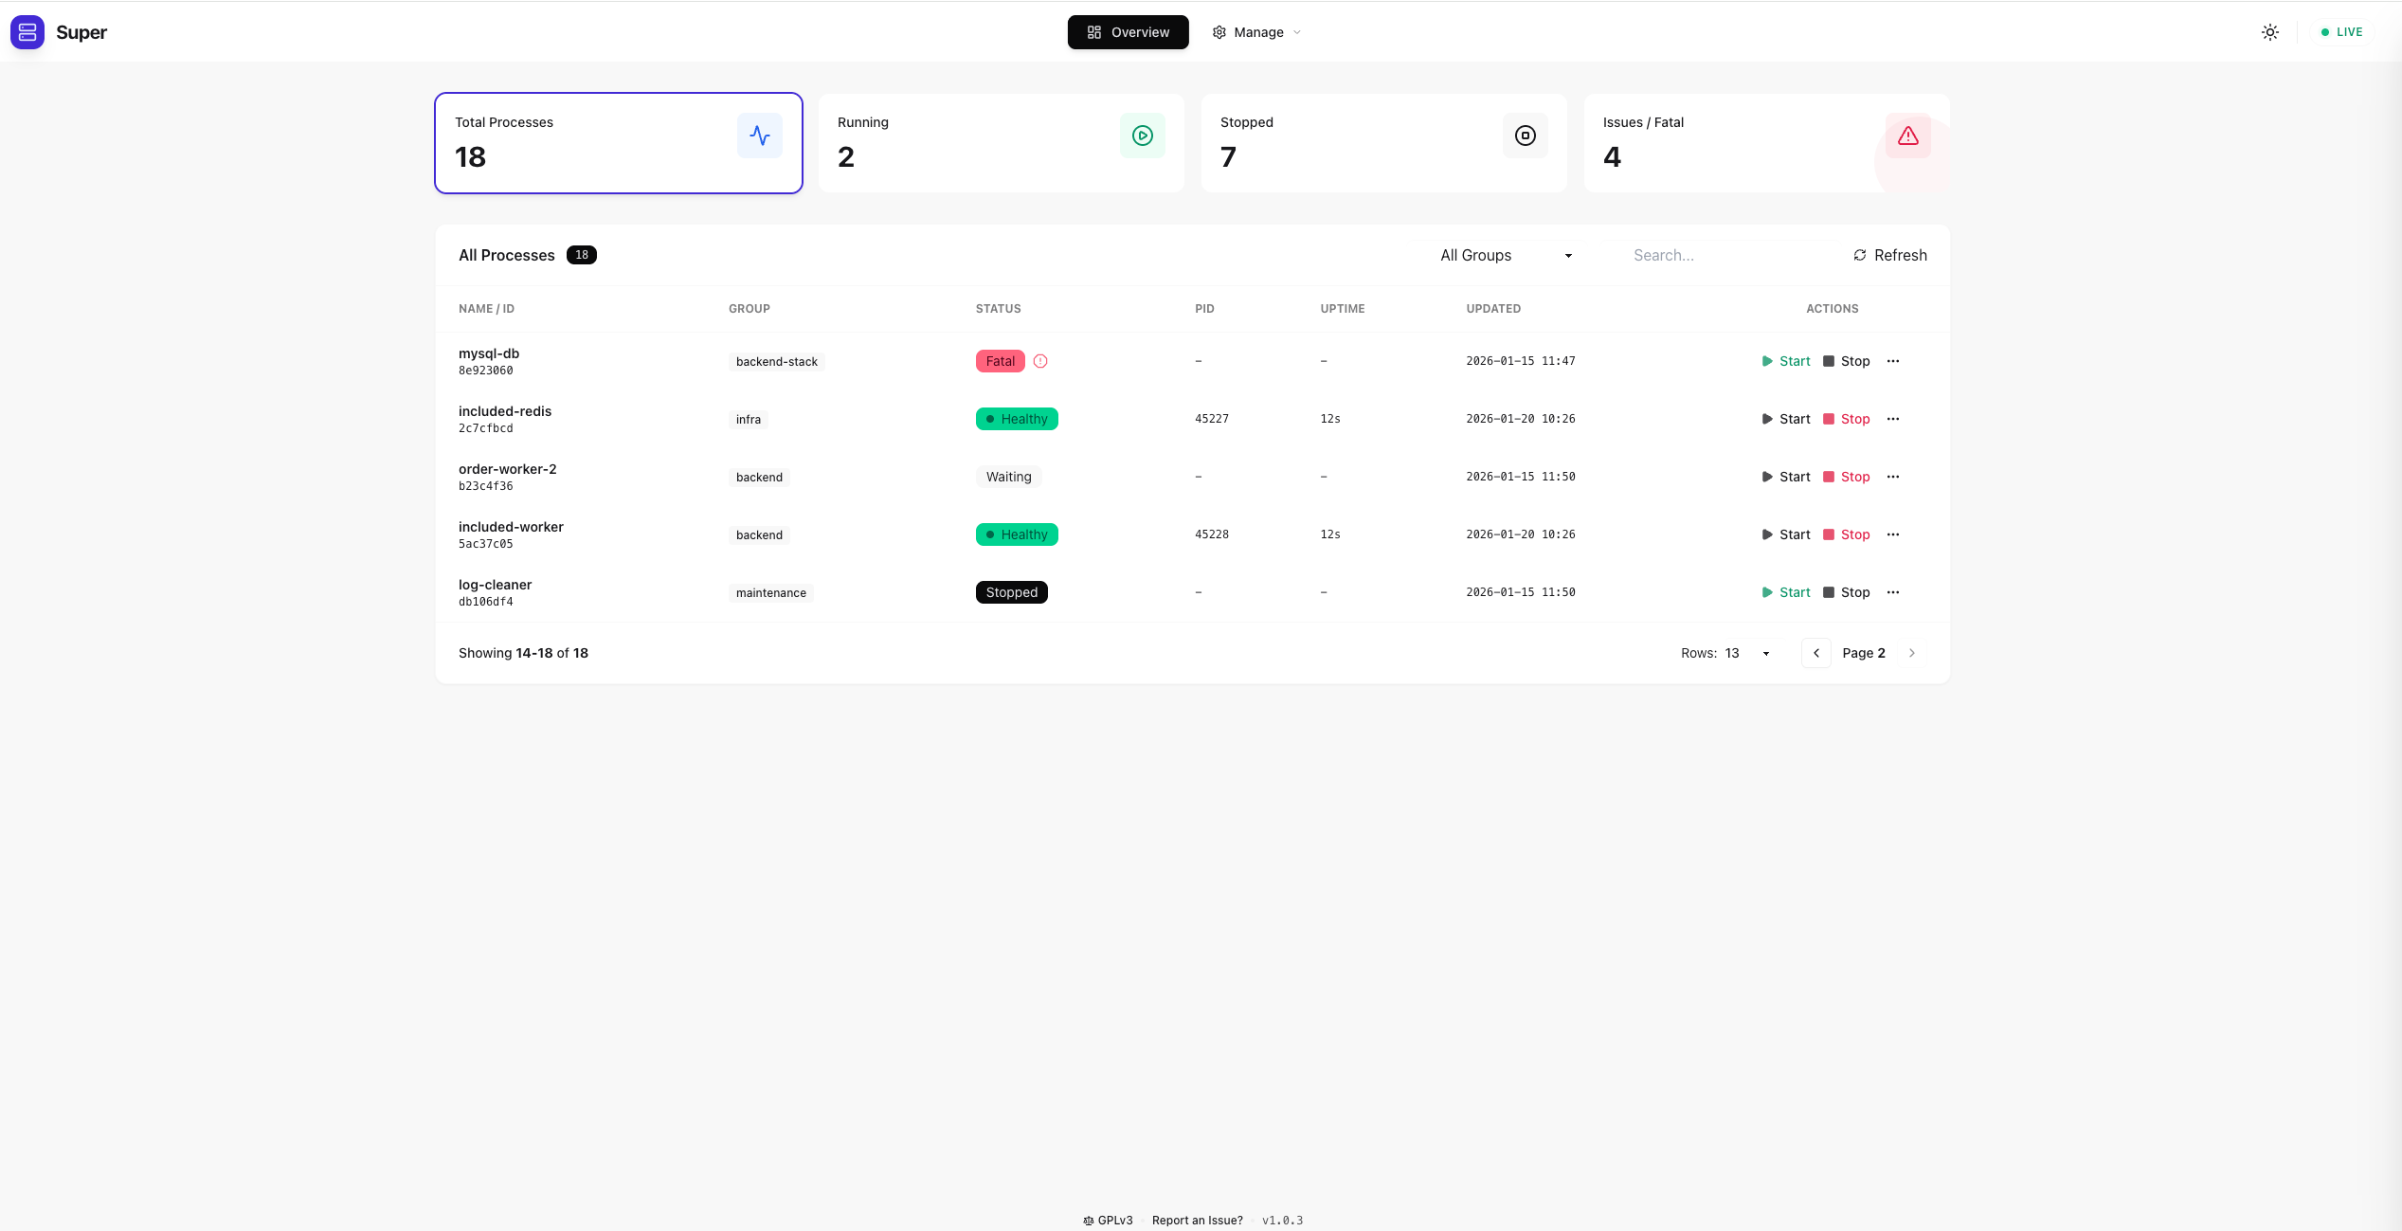Open the Rows per page dropdown
The height and width of the screenshot is (1231, 2402).
click(x=1747, y=653)
